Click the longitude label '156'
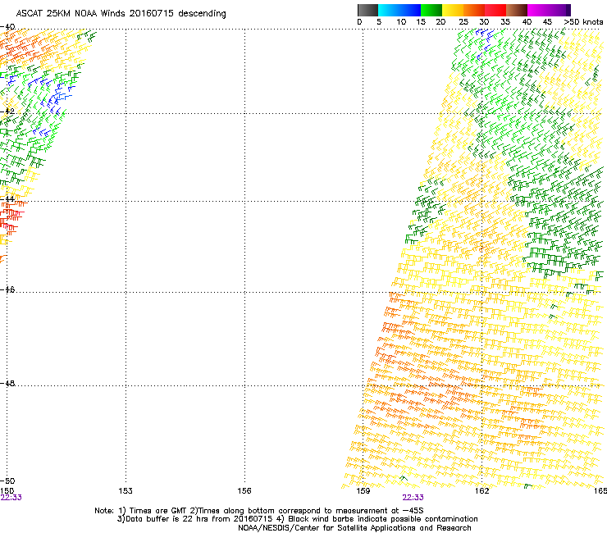The width and height of the screenshot is (607, 533). 244,491
